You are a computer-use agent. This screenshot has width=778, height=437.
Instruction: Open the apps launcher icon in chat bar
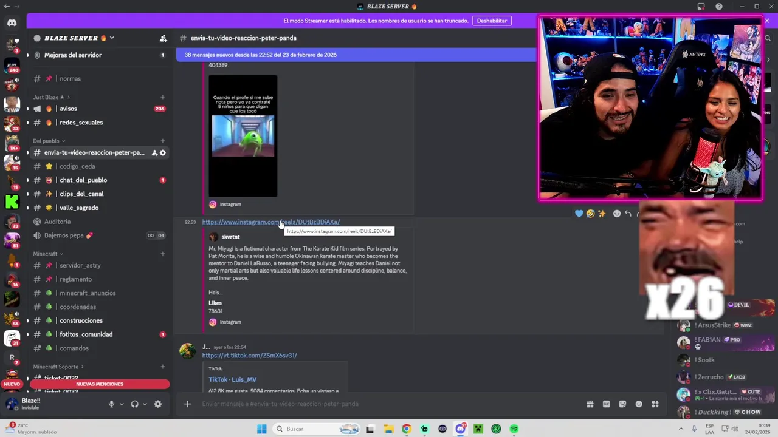(655, 404)
